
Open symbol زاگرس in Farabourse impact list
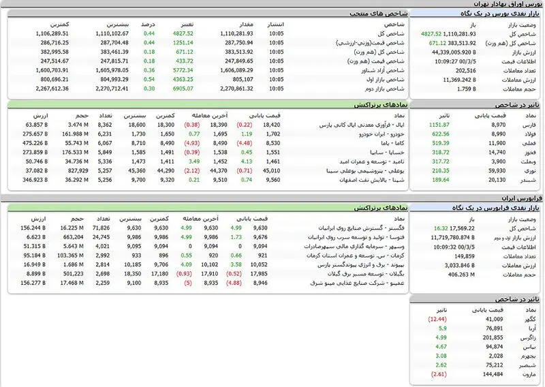click(x=529, y=338)
